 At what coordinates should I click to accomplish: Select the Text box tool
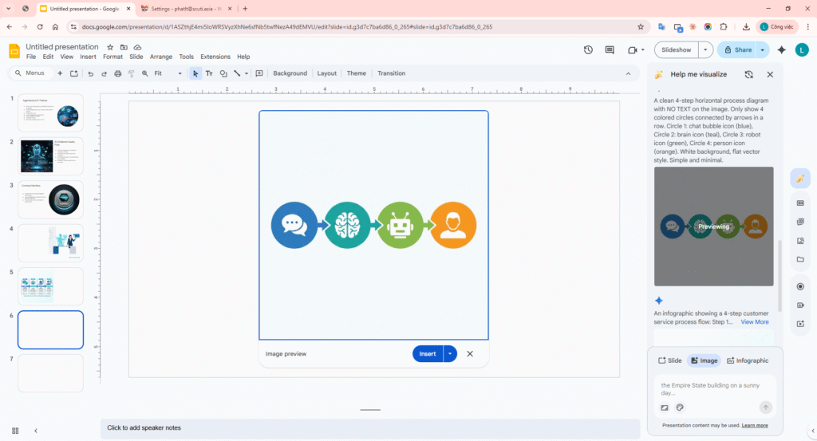coord(209,73)
